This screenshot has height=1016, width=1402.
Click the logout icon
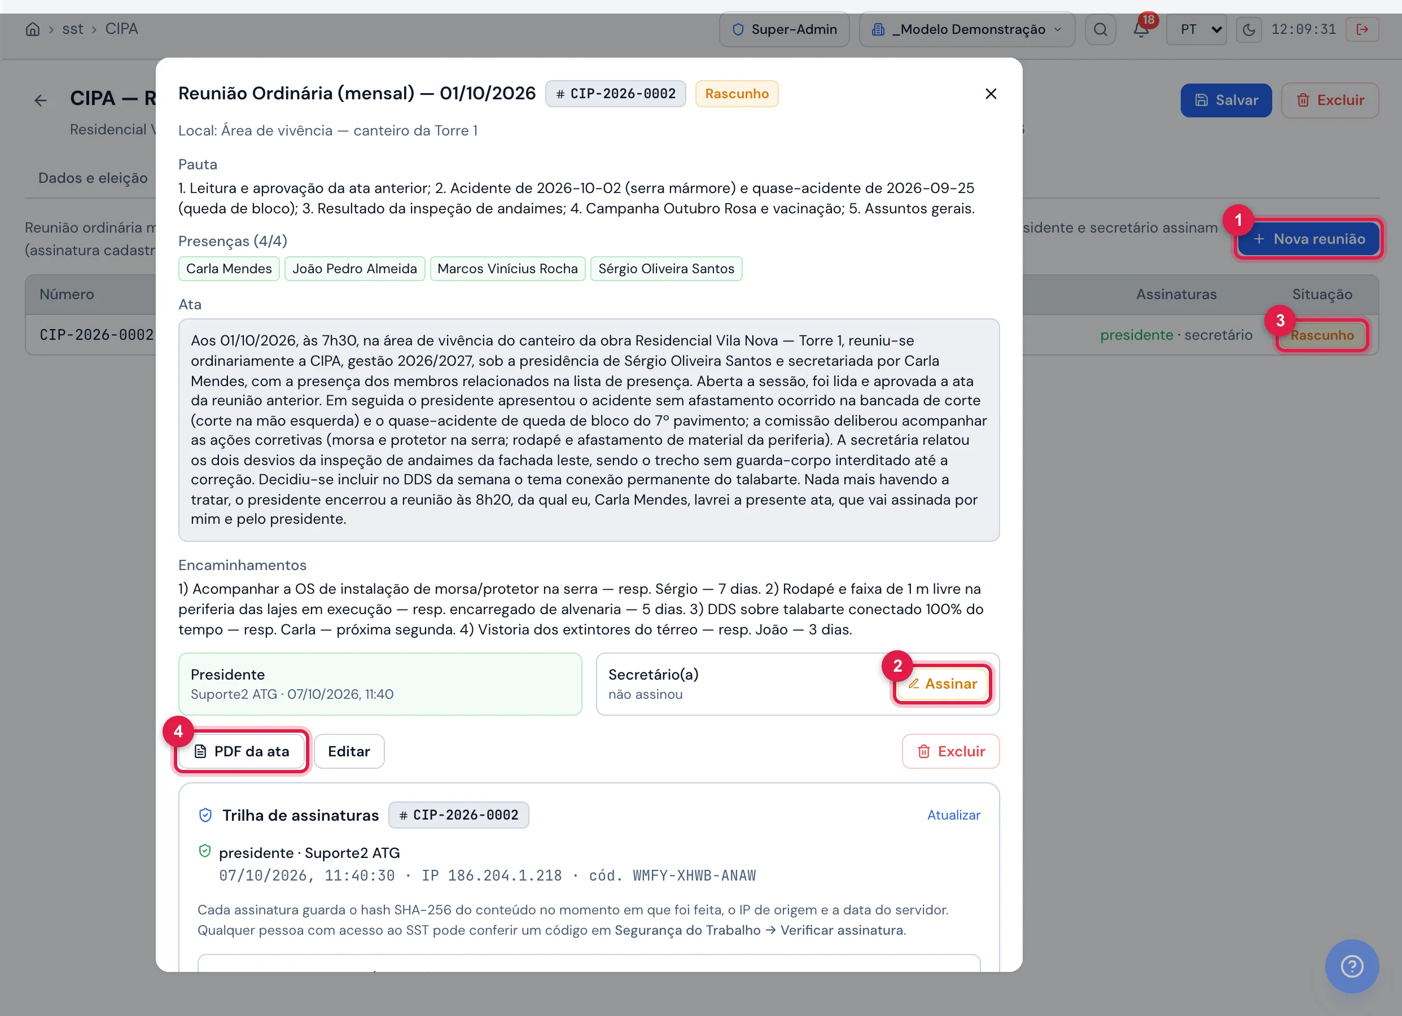(x=1362, y=30)
